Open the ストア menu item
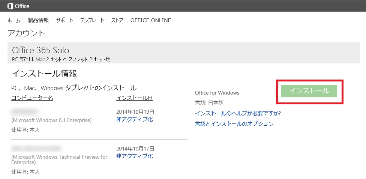This screenshot has width=366, height=179. pyautogui.click(x=117, y=20)
